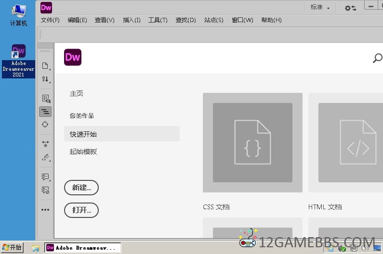Open file management up/down arrows tool
383x254 pixels.
pos(45,79)
